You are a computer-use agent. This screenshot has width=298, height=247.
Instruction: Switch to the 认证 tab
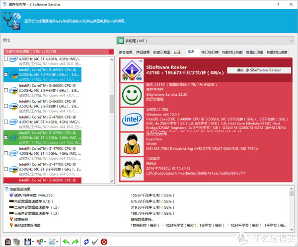tap(177, 52)
